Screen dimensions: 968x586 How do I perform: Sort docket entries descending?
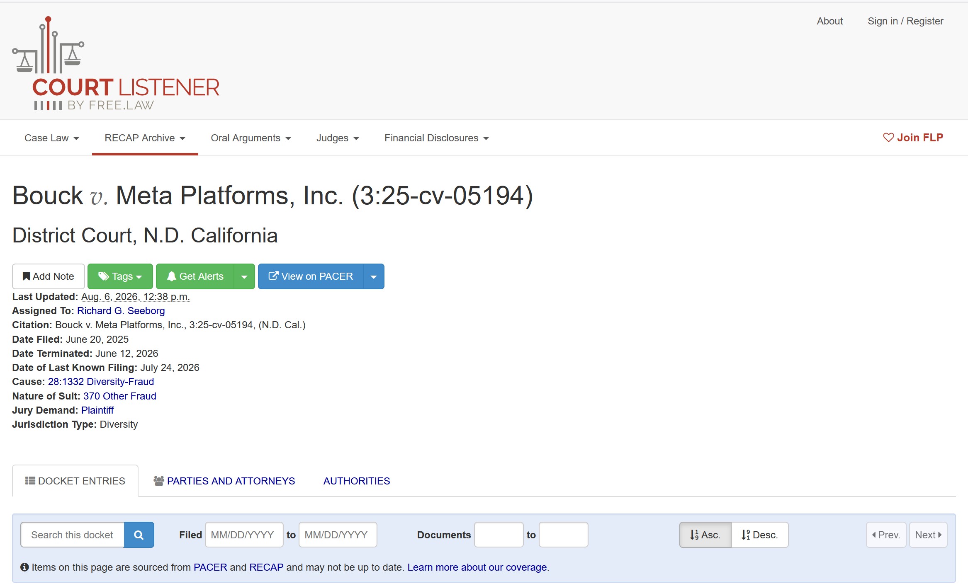click(759, 535)
